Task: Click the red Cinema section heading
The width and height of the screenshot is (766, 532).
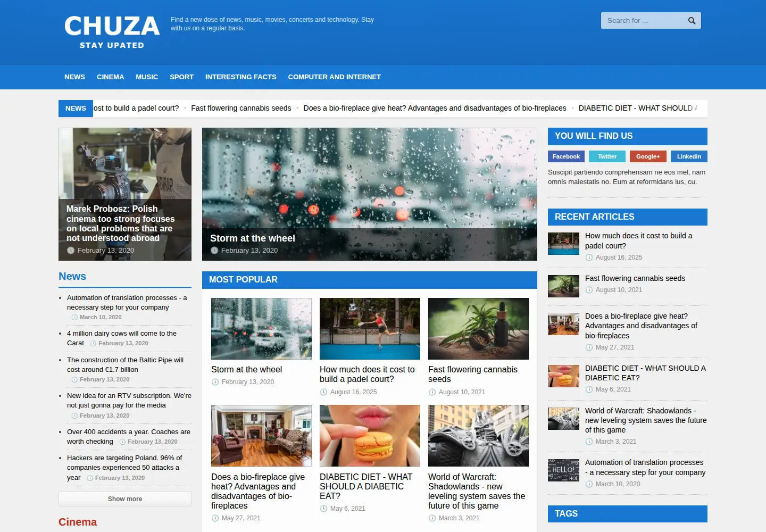Action: [x=78, y=522]
